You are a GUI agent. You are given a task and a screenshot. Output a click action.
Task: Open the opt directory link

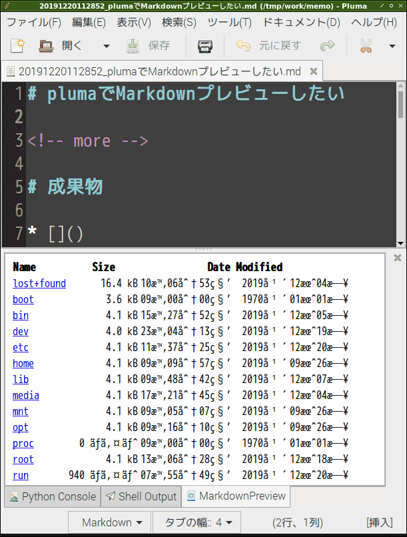[x=21, y=428]
